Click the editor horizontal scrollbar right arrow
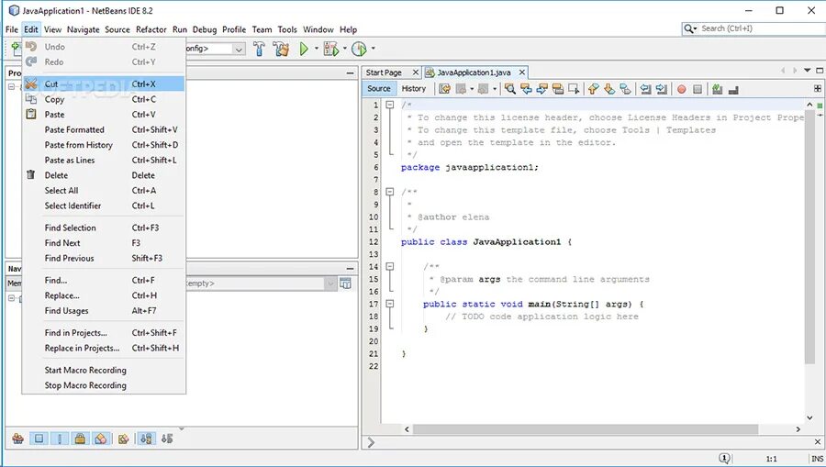 (798, 429)
